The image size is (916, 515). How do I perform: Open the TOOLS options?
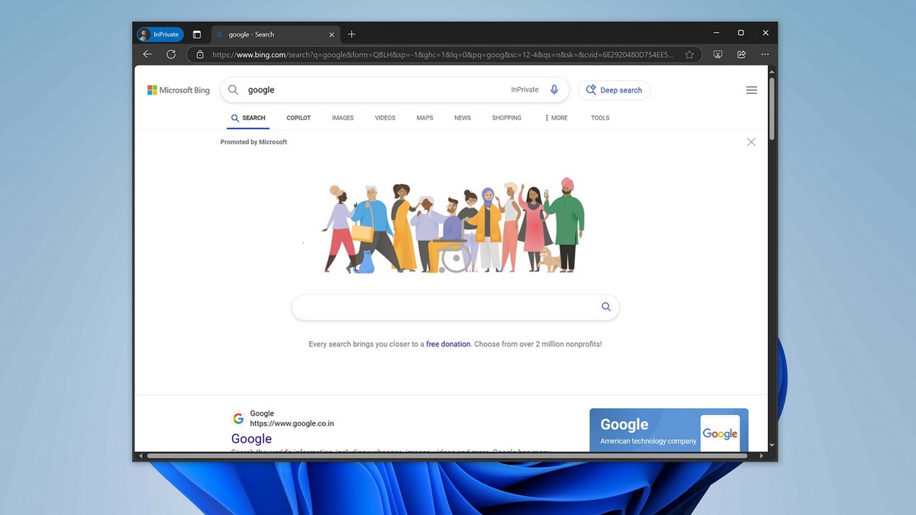coord(600,118)
